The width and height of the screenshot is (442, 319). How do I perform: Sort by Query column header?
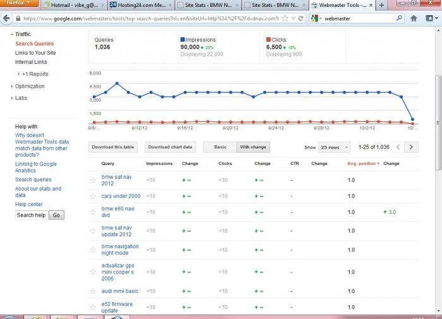pos(108,164)
